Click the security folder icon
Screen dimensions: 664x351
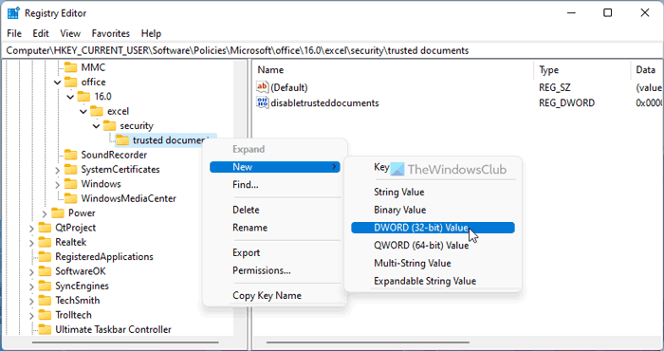coord(110,126)
